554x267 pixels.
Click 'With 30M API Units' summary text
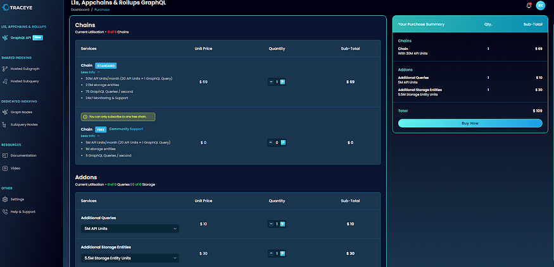pyautogui.click(x=413, y=53)
